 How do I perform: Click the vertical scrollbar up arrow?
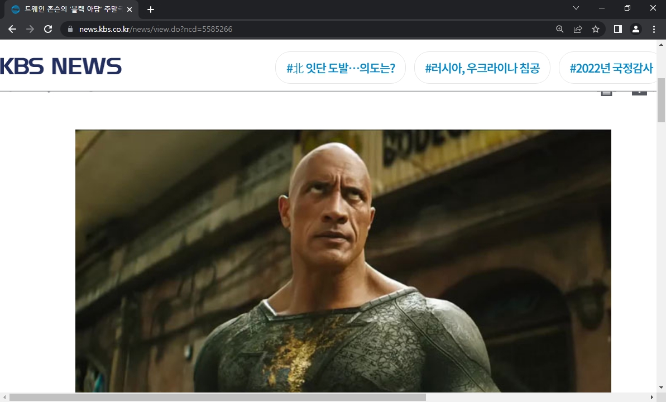click(662, 44)
